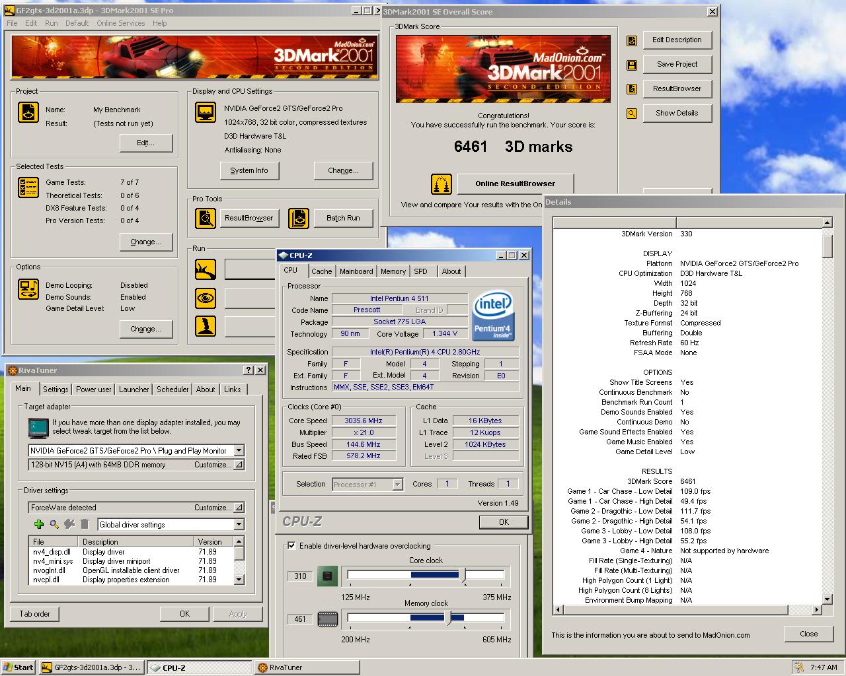
Task: Click the green plus add icon in RivaTuner
Action: (38, 524)
